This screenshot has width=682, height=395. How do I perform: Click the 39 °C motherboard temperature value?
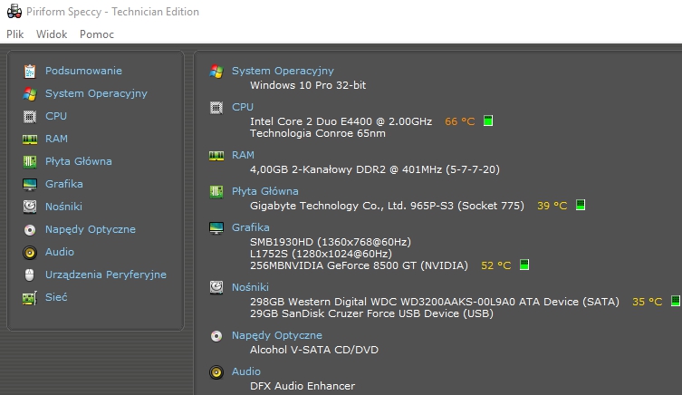552,206
